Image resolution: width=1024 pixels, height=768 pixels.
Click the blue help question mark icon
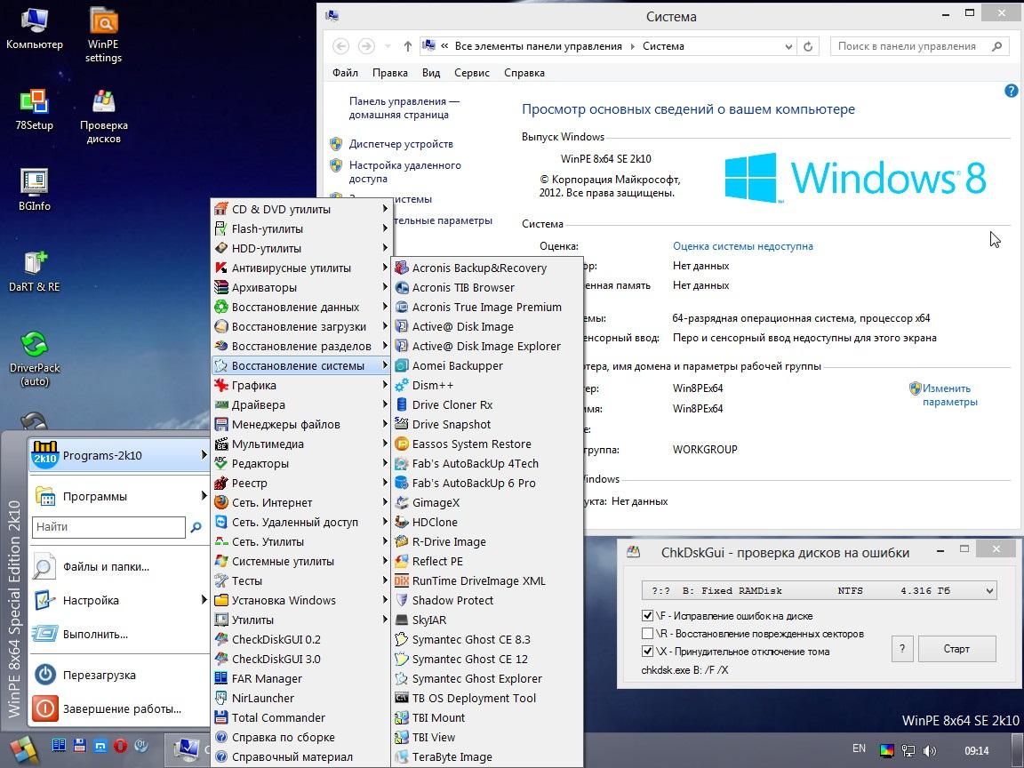(x=1011, y=91)
